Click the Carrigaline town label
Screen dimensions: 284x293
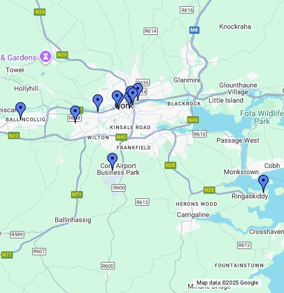[193, 215]
